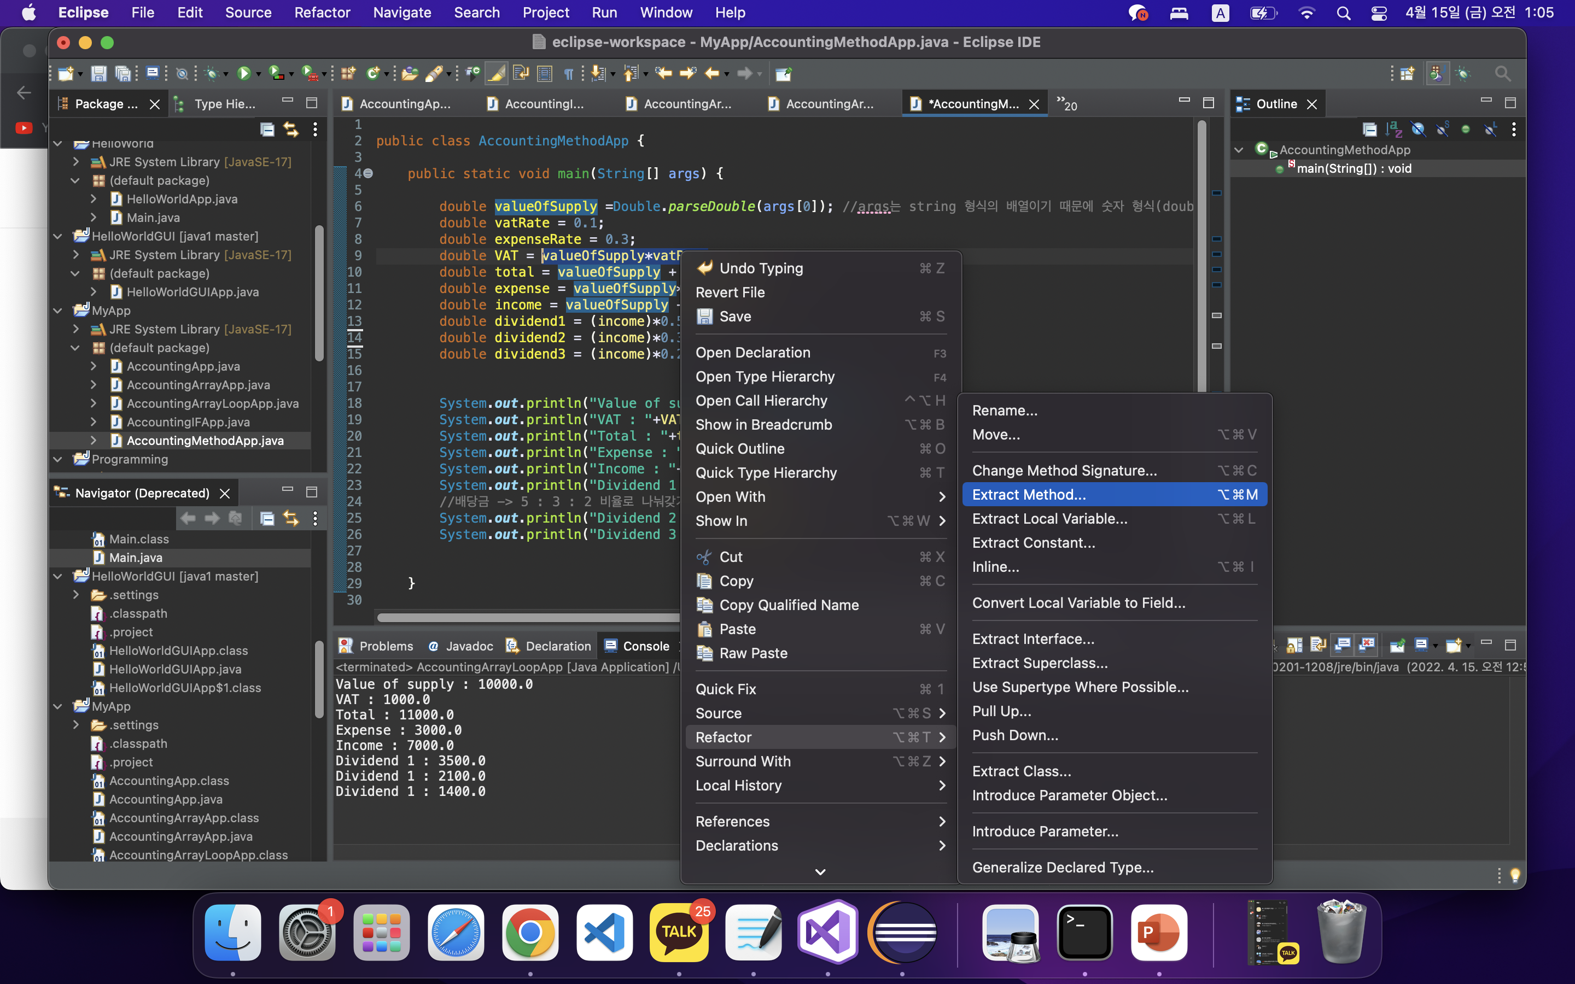
Task: Select Extract Local Variable from Refactor submenu
Action: (1049, 519)
